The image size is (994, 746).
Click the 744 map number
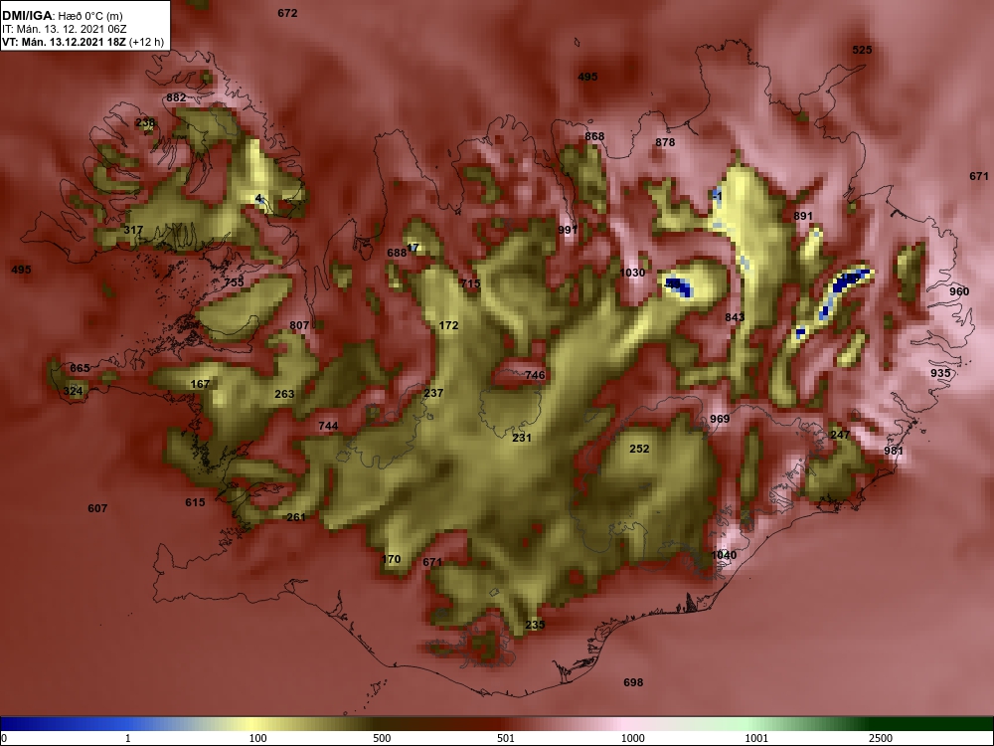click(328, 426)
